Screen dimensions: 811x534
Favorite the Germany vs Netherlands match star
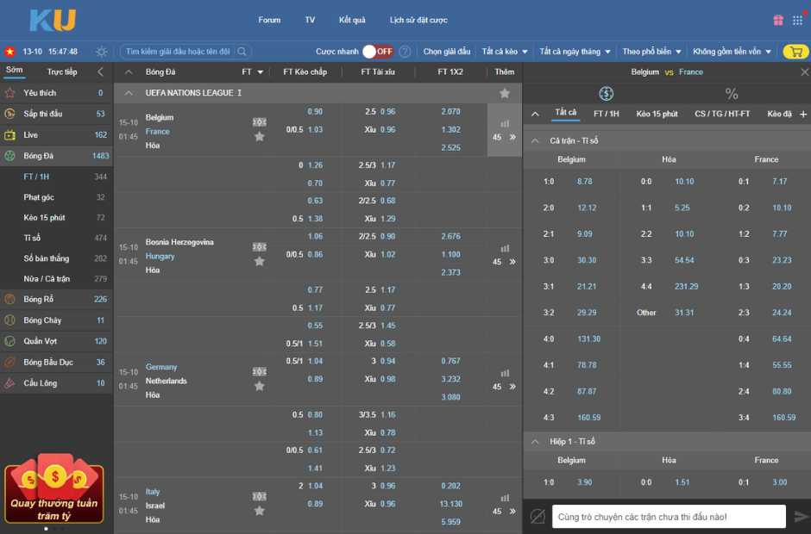260,386
